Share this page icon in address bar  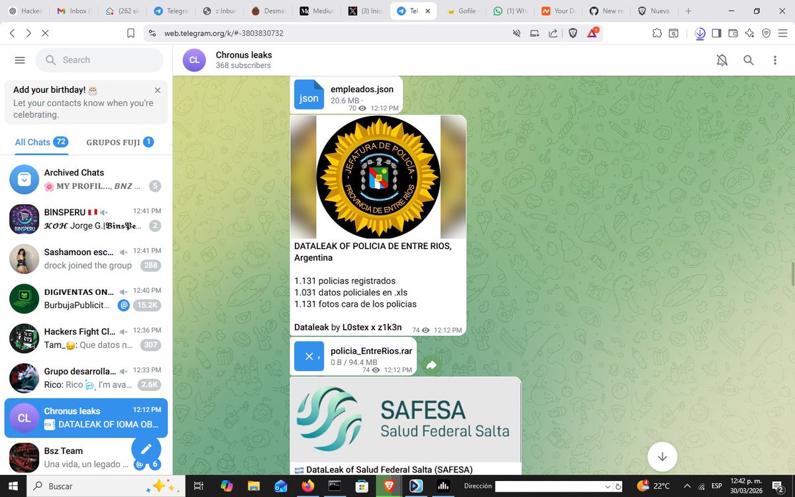553,33
